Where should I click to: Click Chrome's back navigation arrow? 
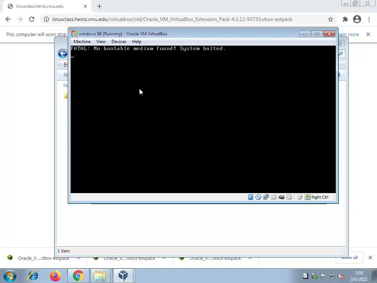(x=8, y=19)
